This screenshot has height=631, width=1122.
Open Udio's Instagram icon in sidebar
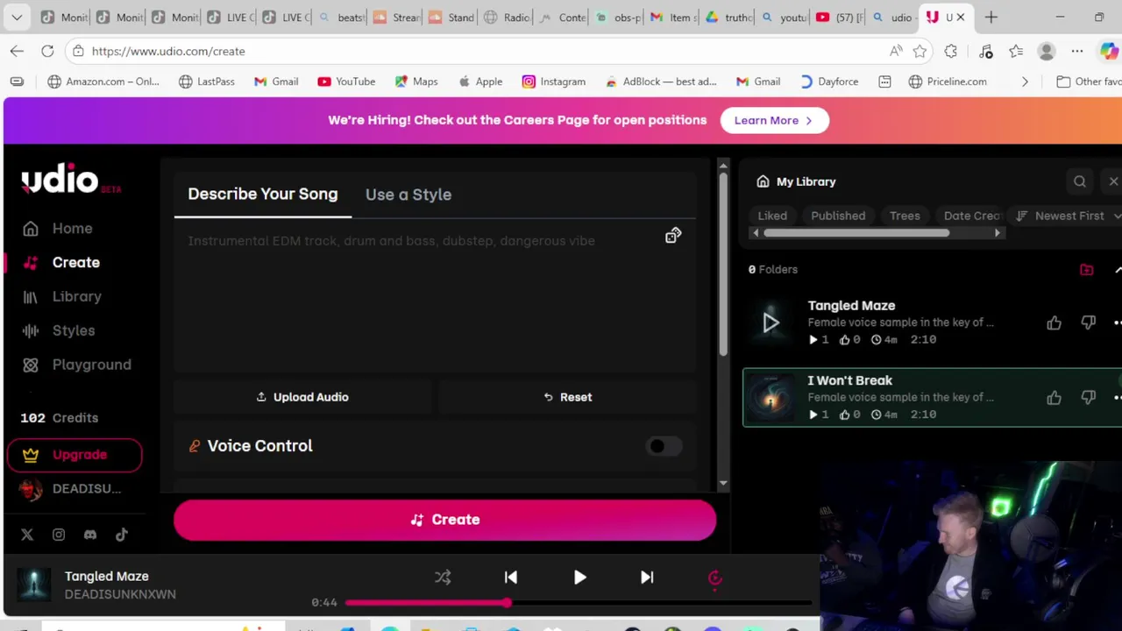[x=59, y=535]
